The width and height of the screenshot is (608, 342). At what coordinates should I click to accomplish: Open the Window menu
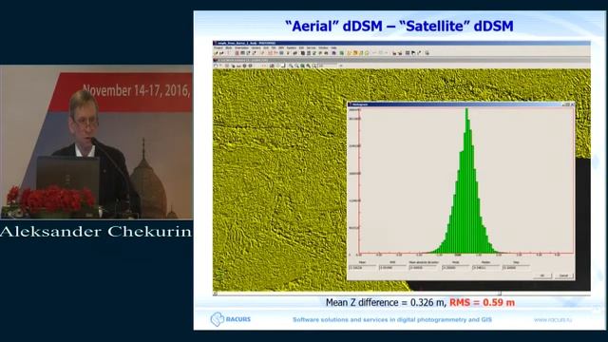(x=323, y=47)
